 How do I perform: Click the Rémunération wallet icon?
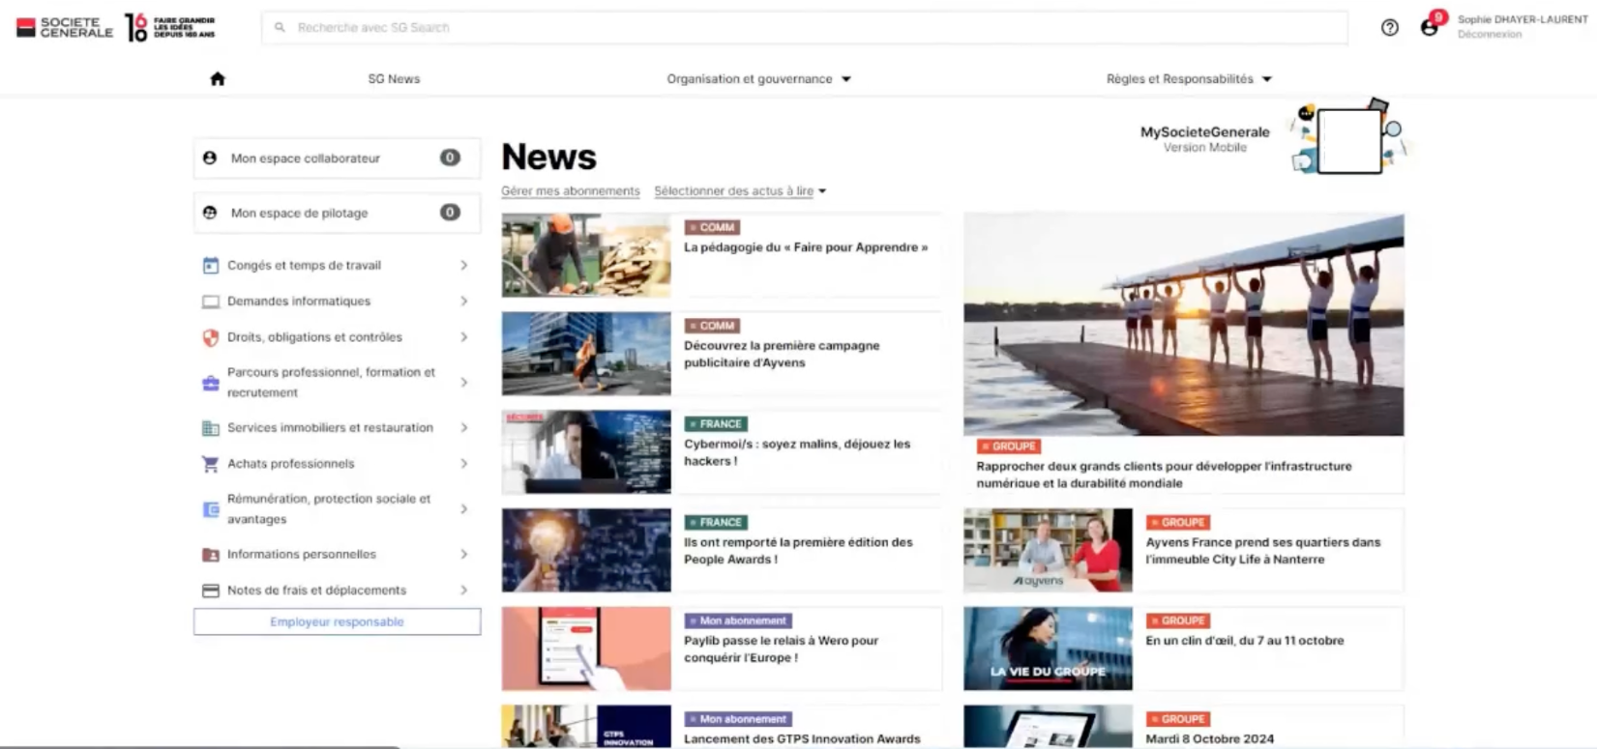pyautogui.click(x=210, y=509)
